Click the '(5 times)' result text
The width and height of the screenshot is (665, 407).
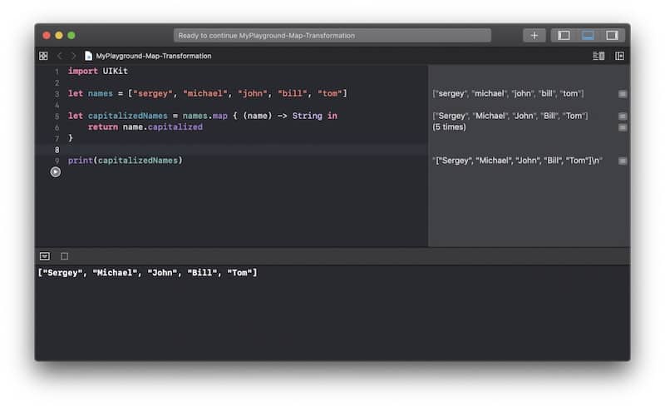[449, 127]
